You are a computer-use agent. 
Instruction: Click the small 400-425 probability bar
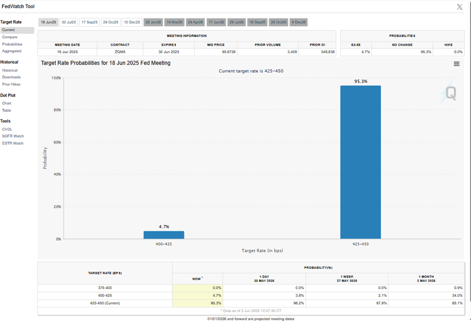(164, 235)
